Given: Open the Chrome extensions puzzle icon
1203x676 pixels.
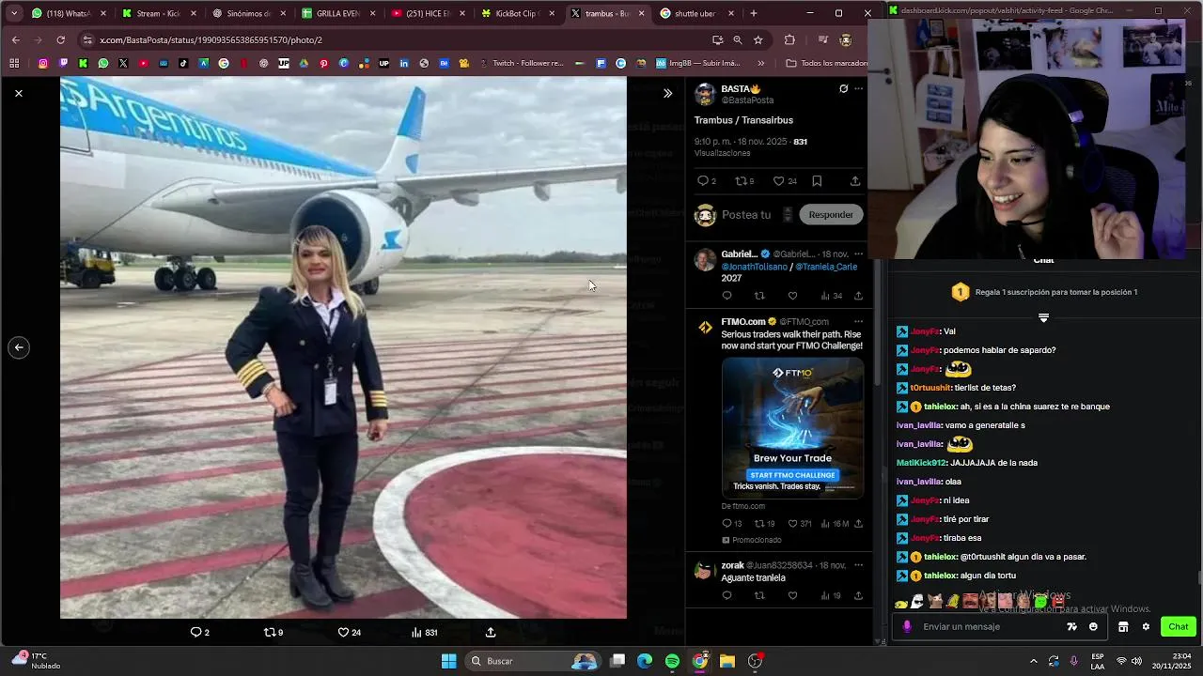Looking at the screenshot, I should click(789, 40).
